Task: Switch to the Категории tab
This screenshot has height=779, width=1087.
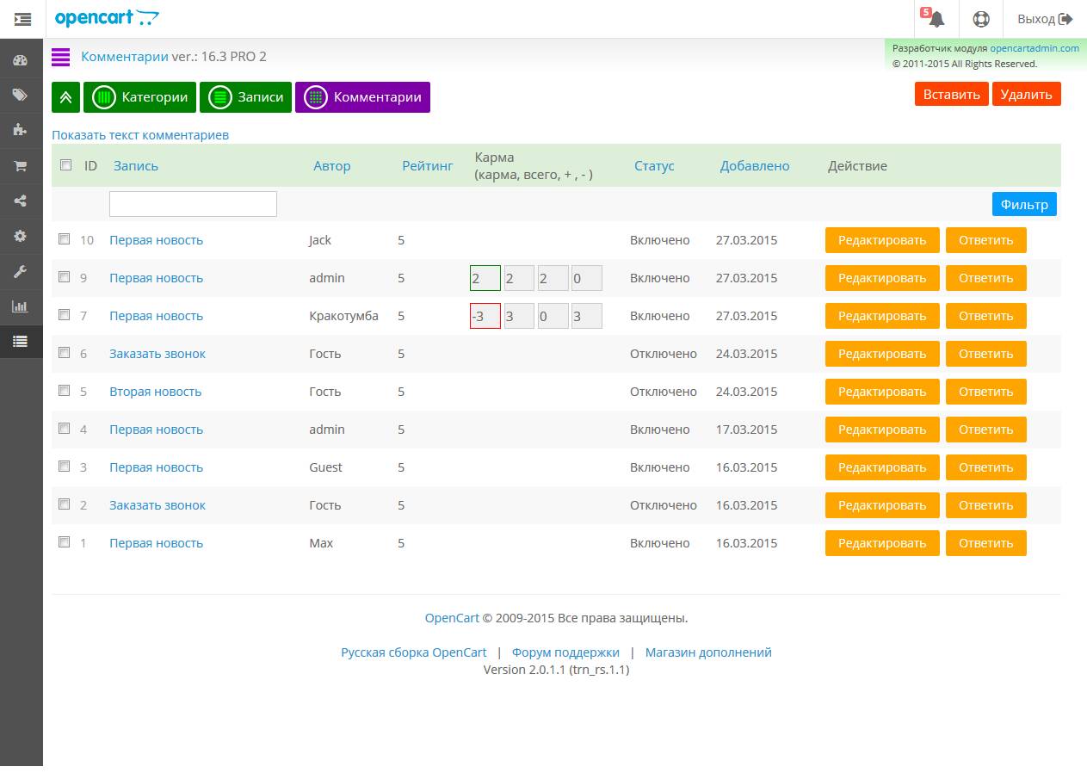Action: [x=140, y=97]
